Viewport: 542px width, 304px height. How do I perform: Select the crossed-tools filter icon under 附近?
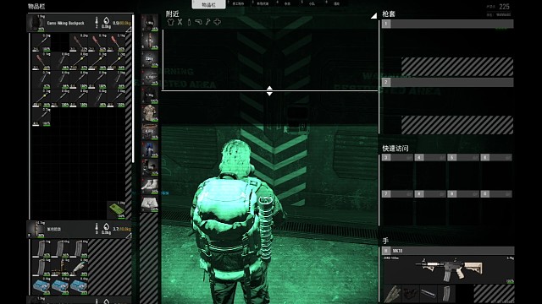point(180,22)
